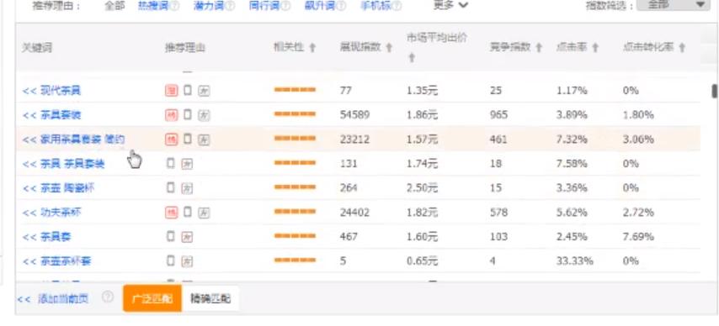Viewport: 719px width, 326px height.
Task: Open help icon beside 添加当前页
Action: 107,297
